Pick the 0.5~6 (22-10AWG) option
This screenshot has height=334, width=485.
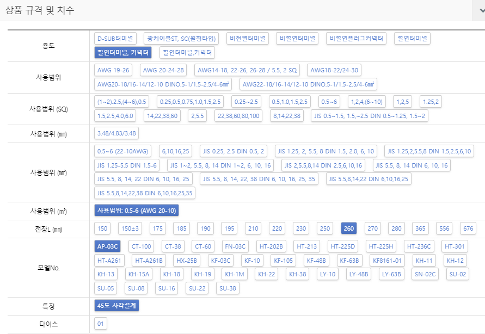coord(123,151)
